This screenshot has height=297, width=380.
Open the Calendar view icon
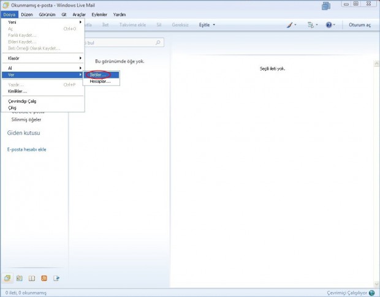20,279
